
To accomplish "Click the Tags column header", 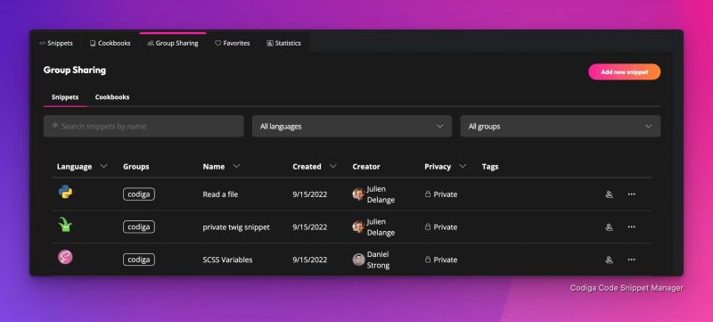I will 490,167.
